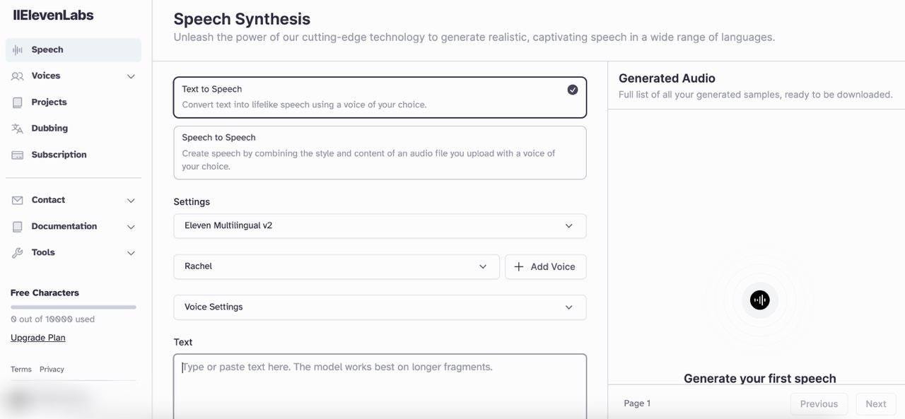Expand the Voice Settings panel
905x419 pixels.
380,307
